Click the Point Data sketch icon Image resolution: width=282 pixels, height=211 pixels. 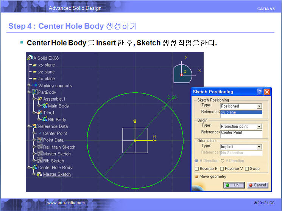coord(40,140)
